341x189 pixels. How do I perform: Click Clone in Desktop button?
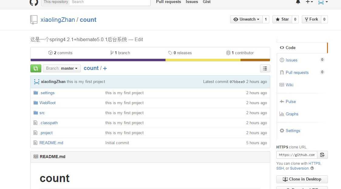point(302,179)
